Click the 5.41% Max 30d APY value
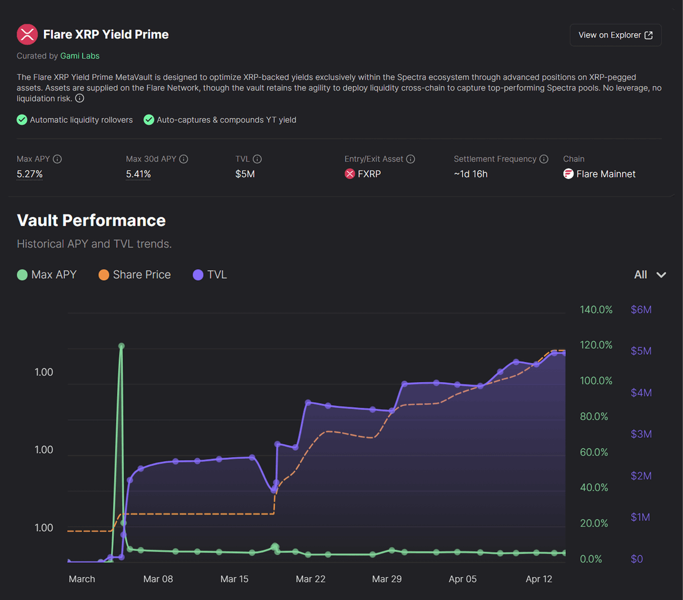 coord(138,174)
